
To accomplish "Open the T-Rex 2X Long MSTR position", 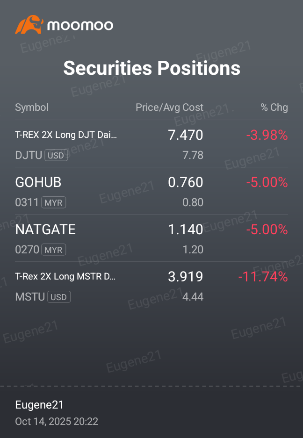I will pyautogui.click(x=151, y=286).
